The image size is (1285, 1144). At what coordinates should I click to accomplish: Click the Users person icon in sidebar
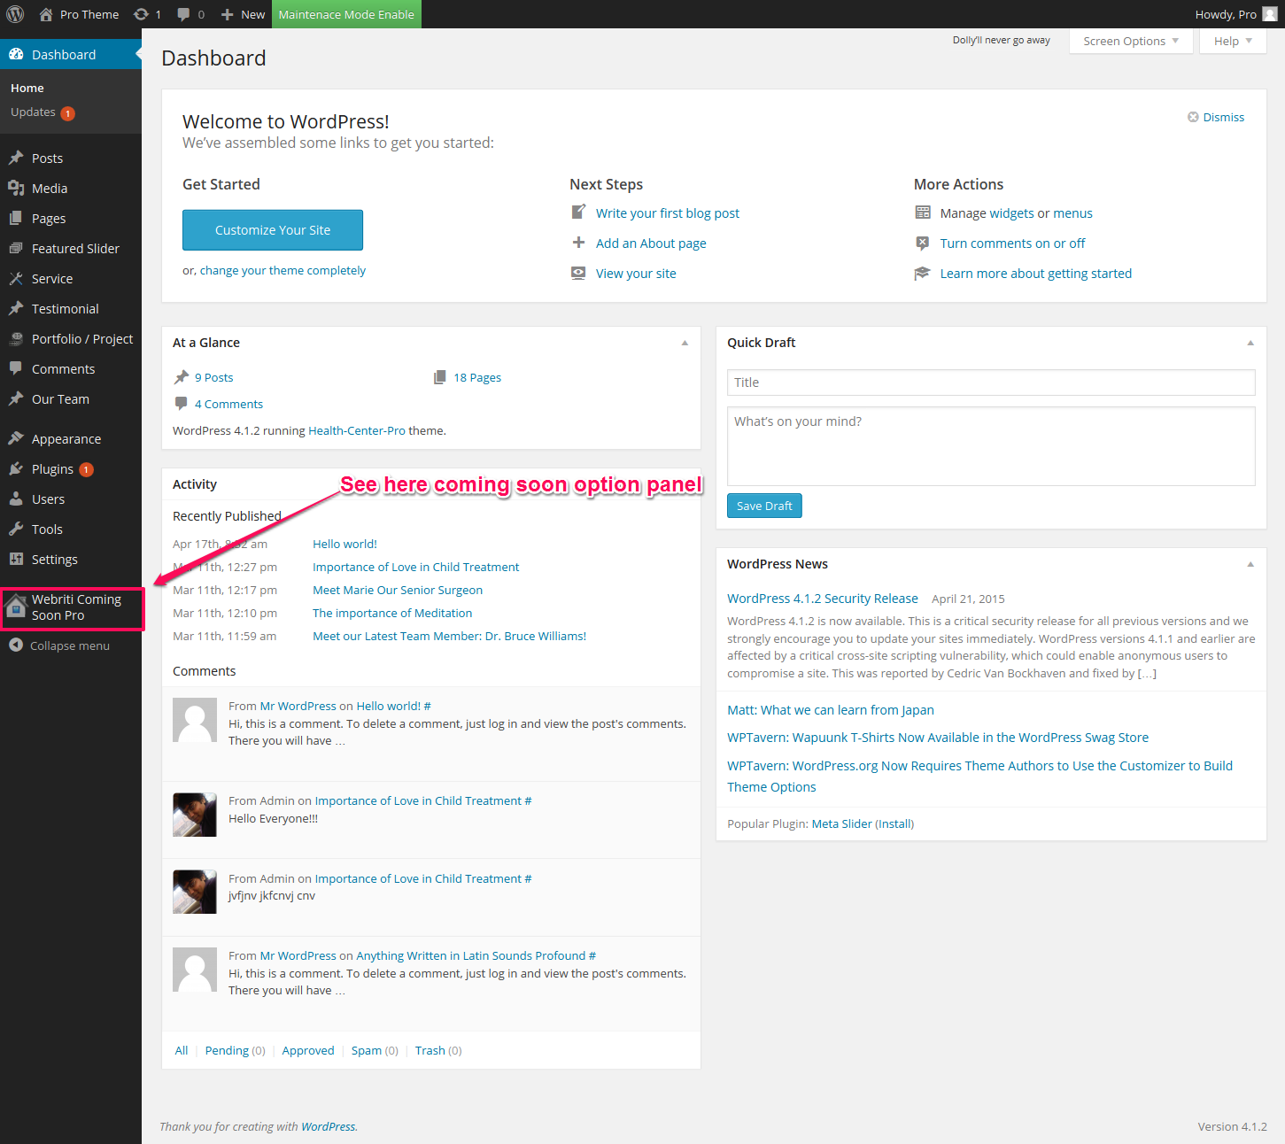coord(16,499)
